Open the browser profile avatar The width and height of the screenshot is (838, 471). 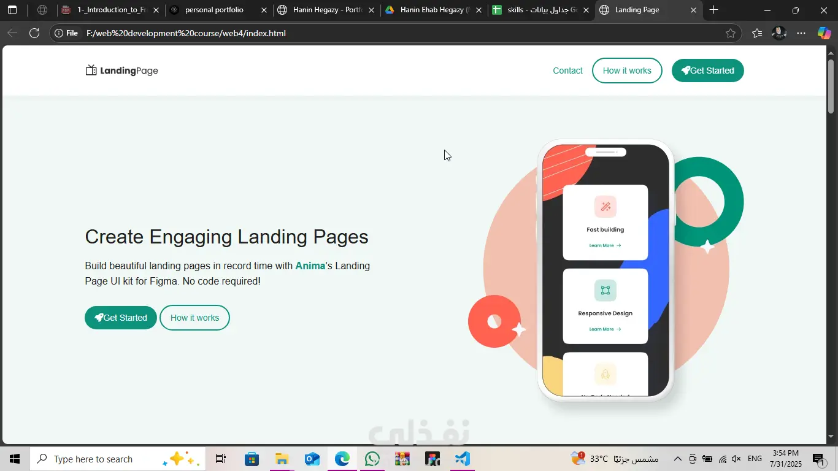pos(779,33)
